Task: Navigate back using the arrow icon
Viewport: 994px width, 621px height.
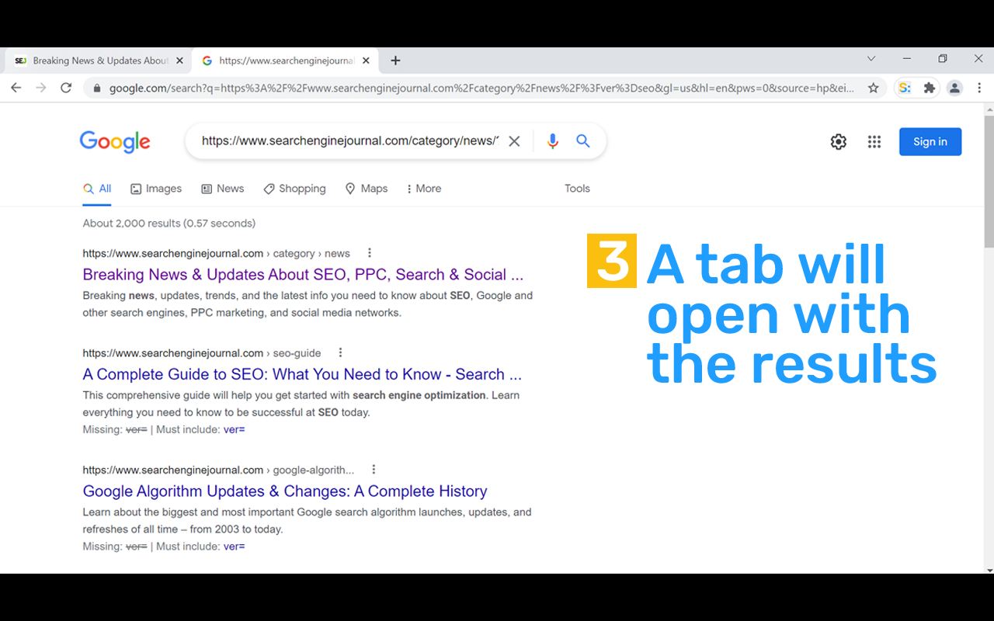Action: [16, 88]
